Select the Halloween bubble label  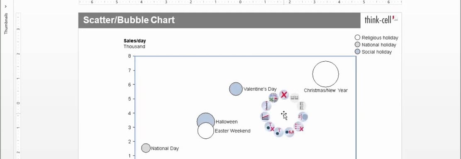pyautogui.click(x=227, y=122)
